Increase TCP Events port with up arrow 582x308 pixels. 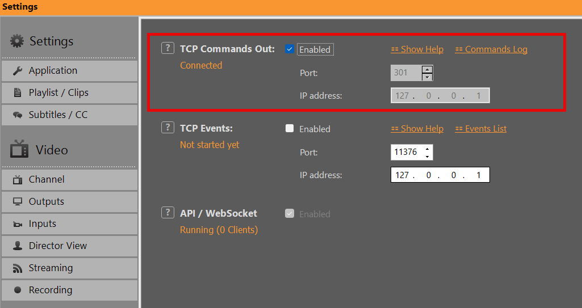click(x=427, y=149)
